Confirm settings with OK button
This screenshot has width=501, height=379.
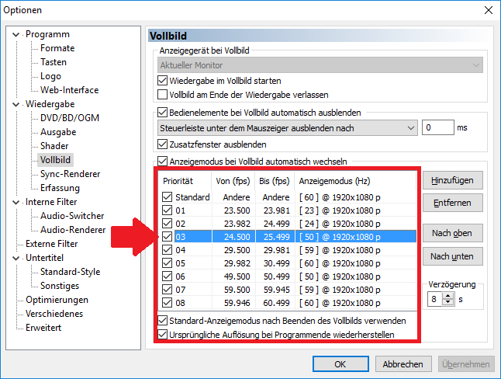340,364
